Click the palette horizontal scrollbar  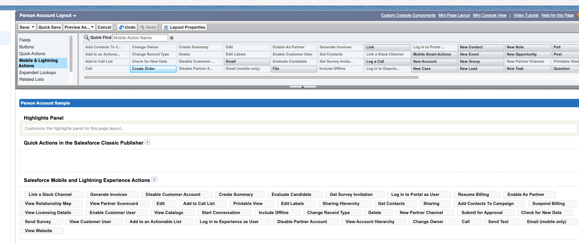pyautogui.click(x=251, y=77)
